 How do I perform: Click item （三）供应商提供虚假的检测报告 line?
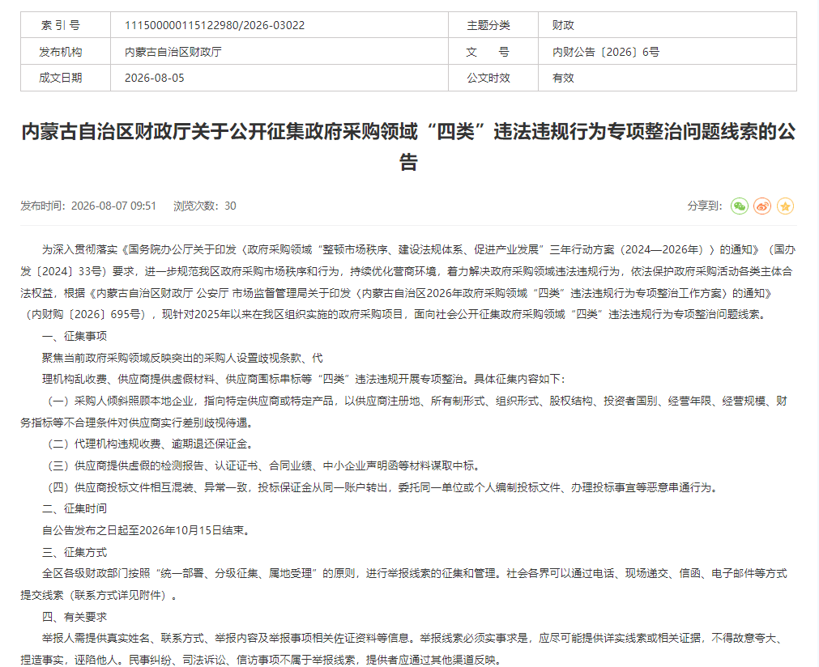264,465
